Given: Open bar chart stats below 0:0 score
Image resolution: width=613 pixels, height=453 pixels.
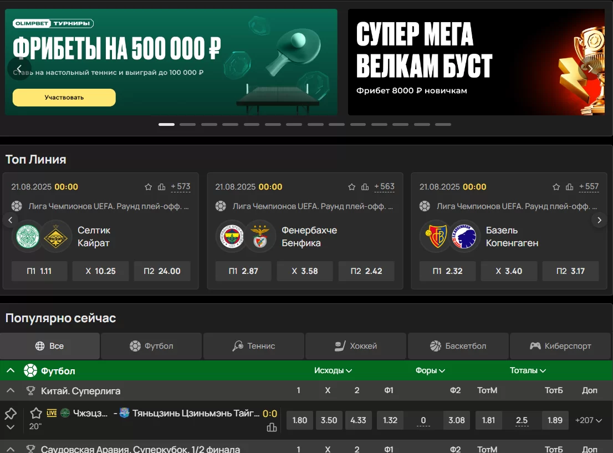Looking at the screenshot, I should pyautogui.click(x=272, y=427).
